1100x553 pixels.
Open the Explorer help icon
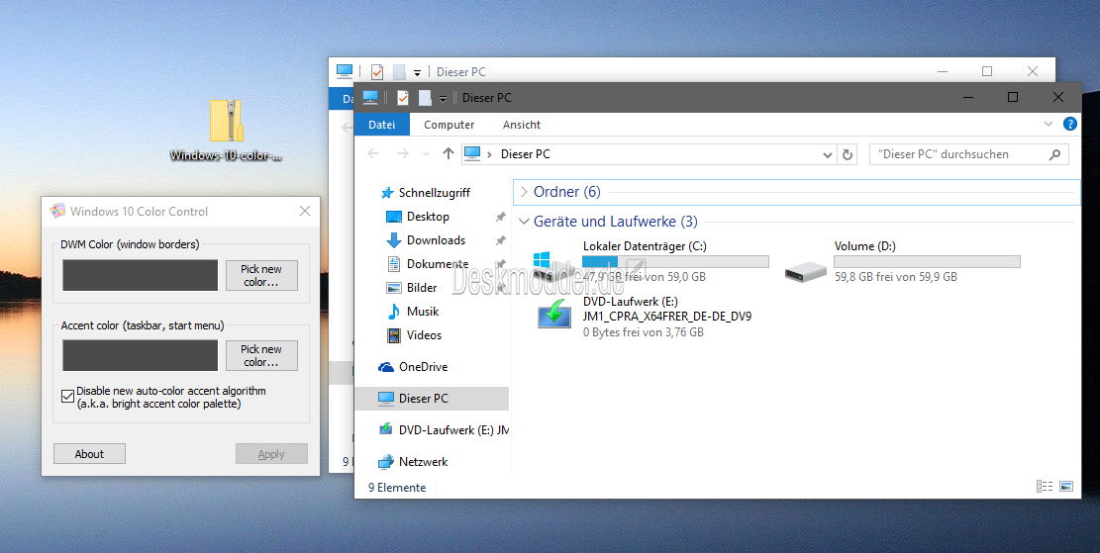[x=1070, y=124]
